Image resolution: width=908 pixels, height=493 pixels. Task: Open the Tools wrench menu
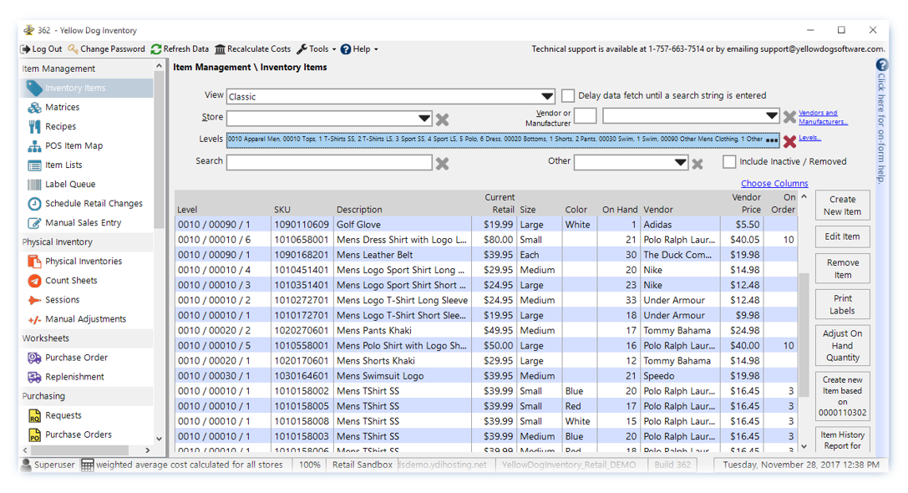(317, 49)
